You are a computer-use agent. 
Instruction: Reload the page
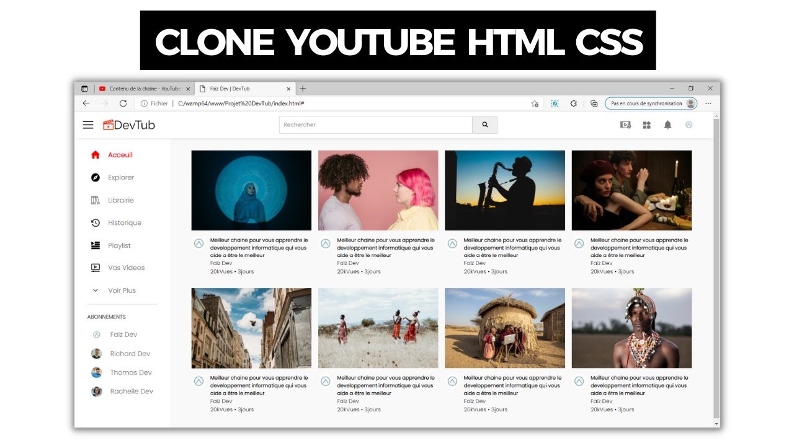pos(123,103)
